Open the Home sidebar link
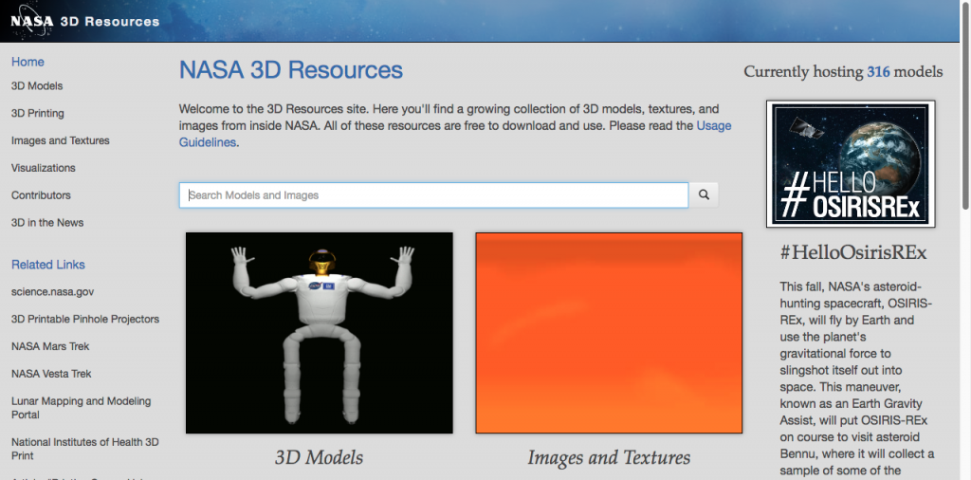This screenshot has height=480, width=971. [x=27, y=62]
